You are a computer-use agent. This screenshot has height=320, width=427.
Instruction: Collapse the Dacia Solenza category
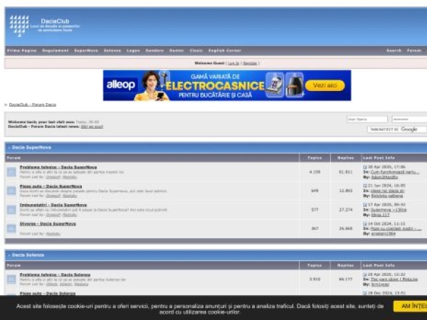point(9,255)
